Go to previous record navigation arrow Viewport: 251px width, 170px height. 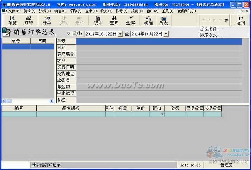tap(209, 20)
